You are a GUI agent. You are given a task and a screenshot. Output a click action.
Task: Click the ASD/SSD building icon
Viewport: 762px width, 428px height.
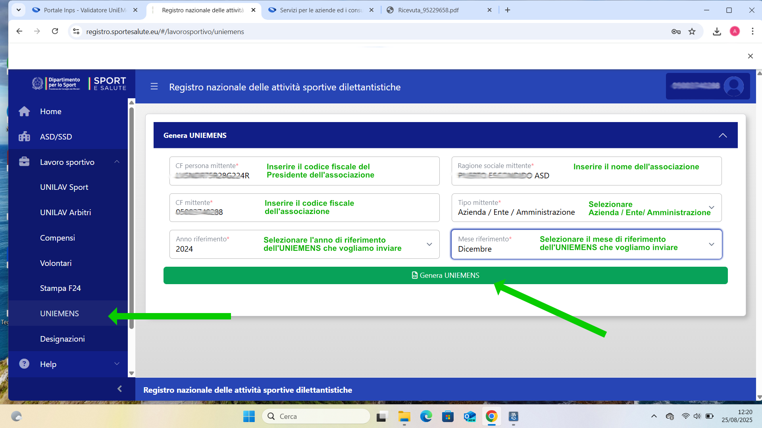tap(24, 137)
